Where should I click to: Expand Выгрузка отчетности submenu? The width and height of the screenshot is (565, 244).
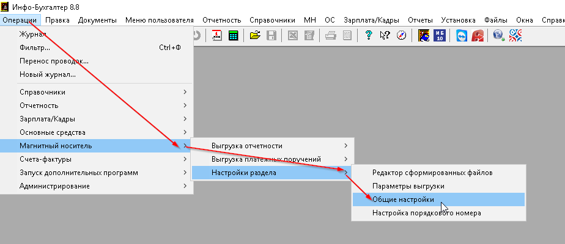pyautogui.click(x=273, y=146)
